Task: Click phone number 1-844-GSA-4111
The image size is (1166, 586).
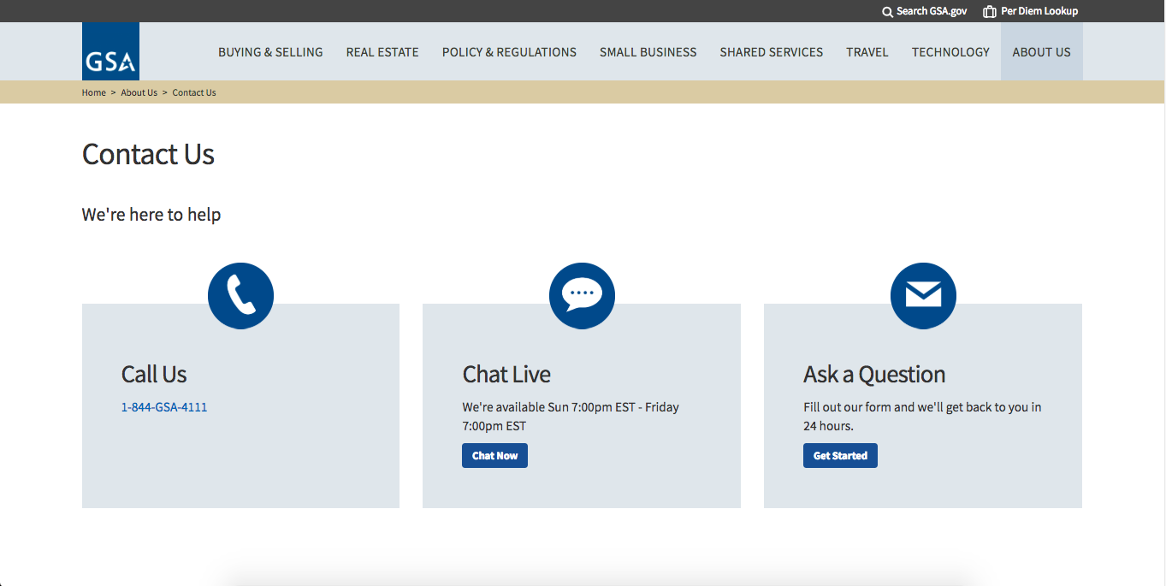Action: [x=164, y=407]
